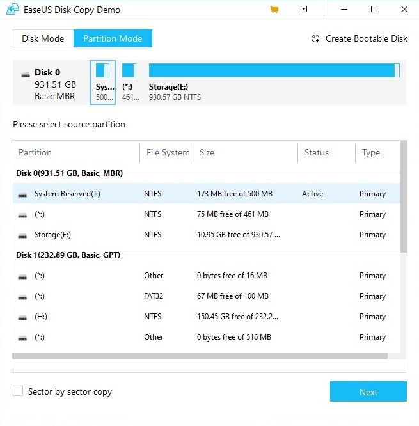Select the (*:) 75 MB free row
Viewport: 419px width, 426px height.
click(x=206, y=214)
